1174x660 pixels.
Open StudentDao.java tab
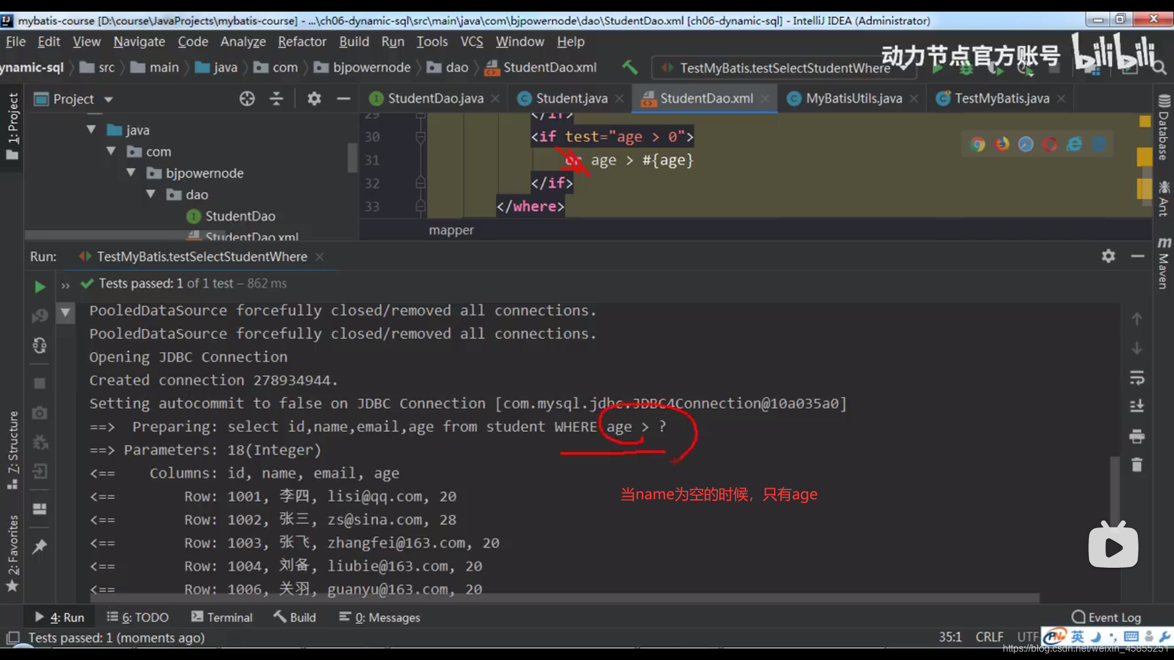tap(436, 98)
